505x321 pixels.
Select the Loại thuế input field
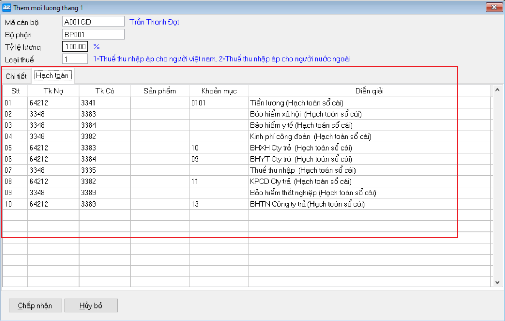point(75,59)
